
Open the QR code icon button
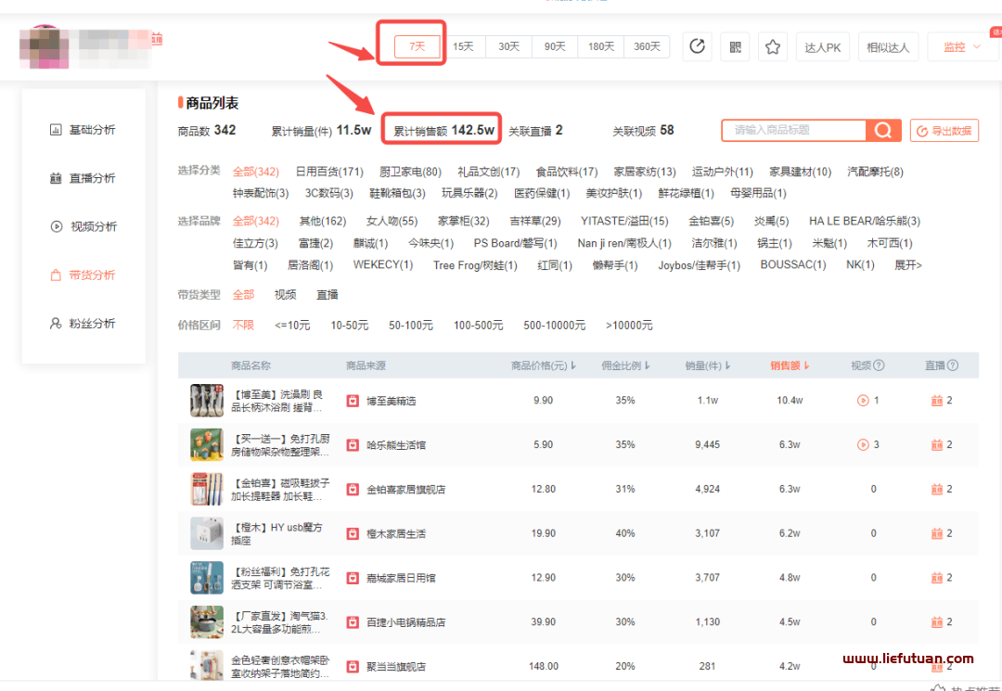[x=735, y=46]
